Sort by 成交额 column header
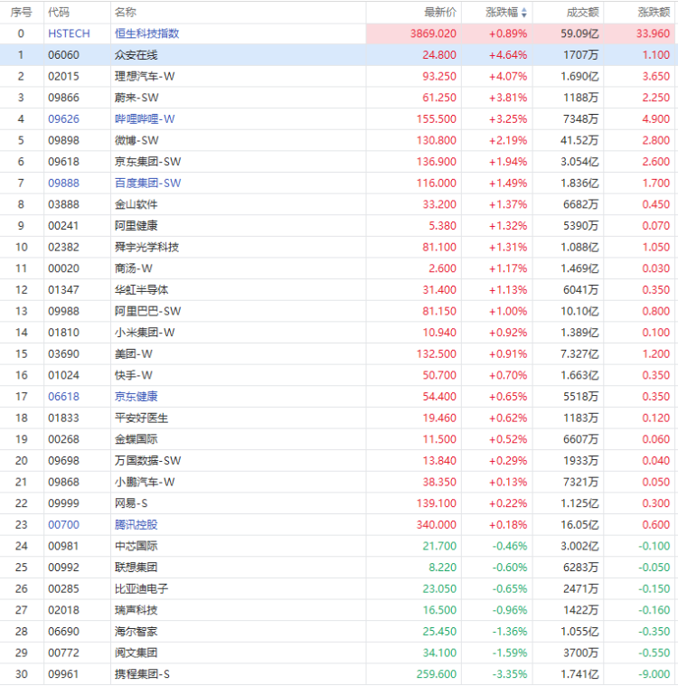 click(x=582, y=13)
